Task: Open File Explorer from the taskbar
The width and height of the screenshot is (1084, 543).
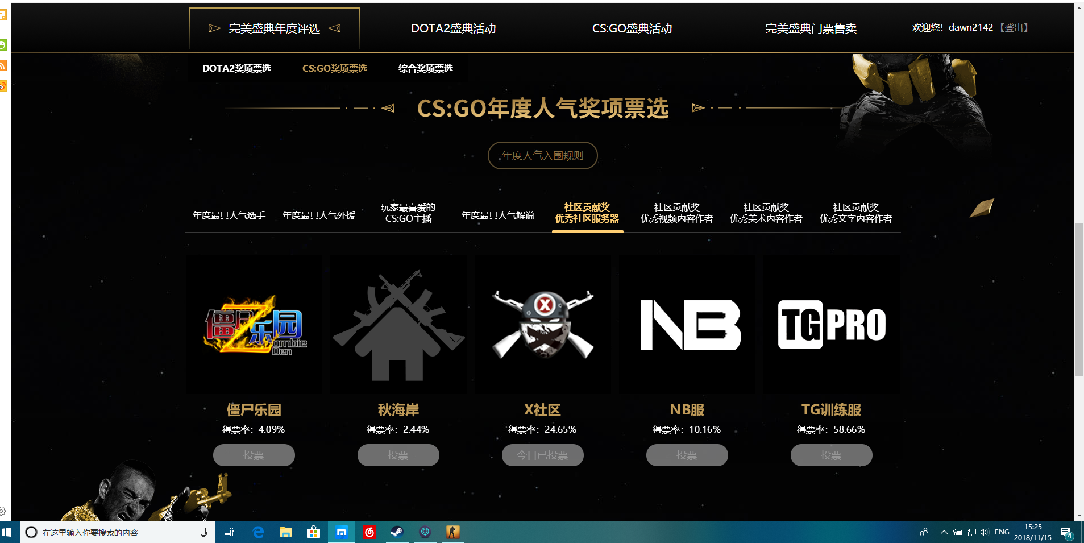Action: (x=285, y=532)
